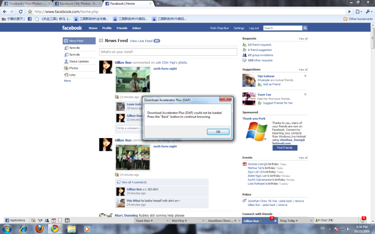Launch Firefox from the taskbar
The image size is (375, 234).
39,229
